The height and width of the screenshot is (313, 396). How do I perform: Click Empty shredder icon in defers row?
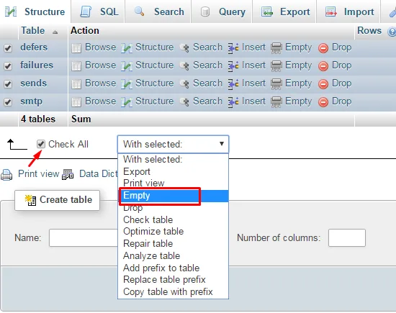click(276, 48)
